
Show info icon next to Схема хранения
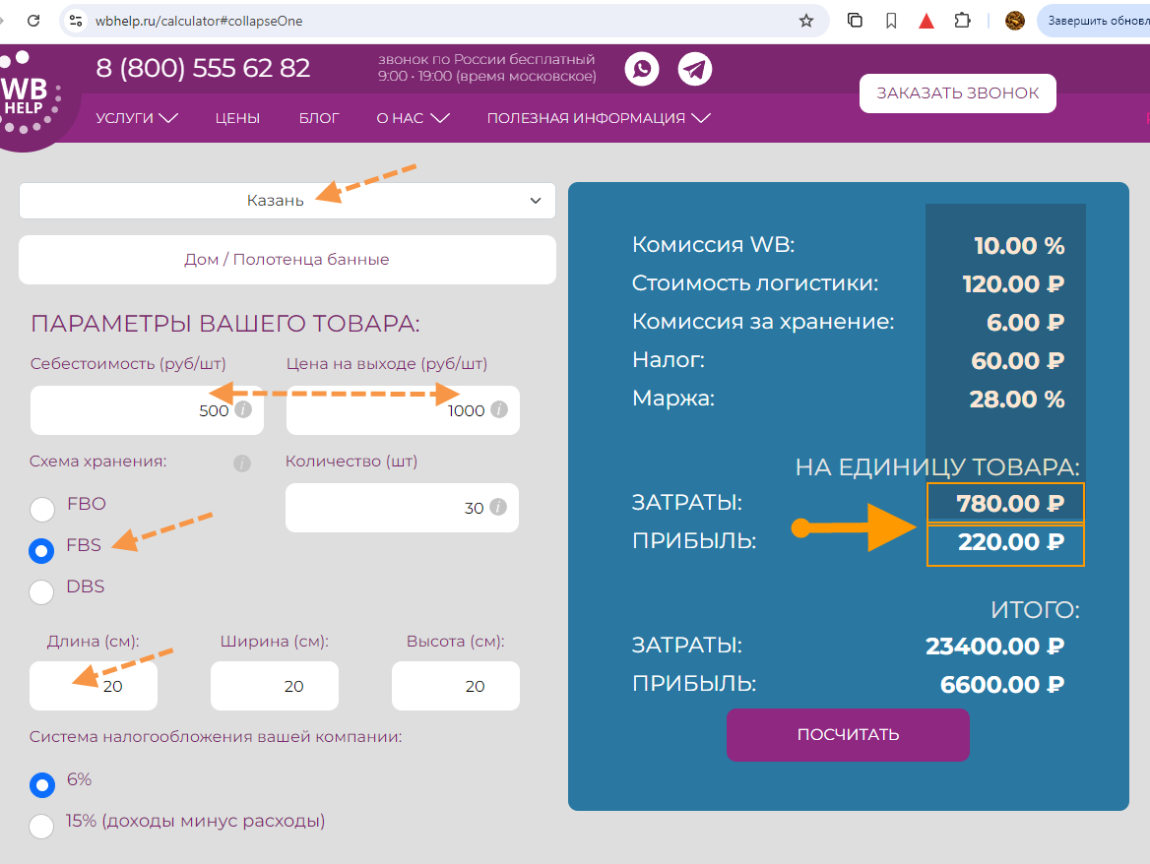click(x=242, y=463)
